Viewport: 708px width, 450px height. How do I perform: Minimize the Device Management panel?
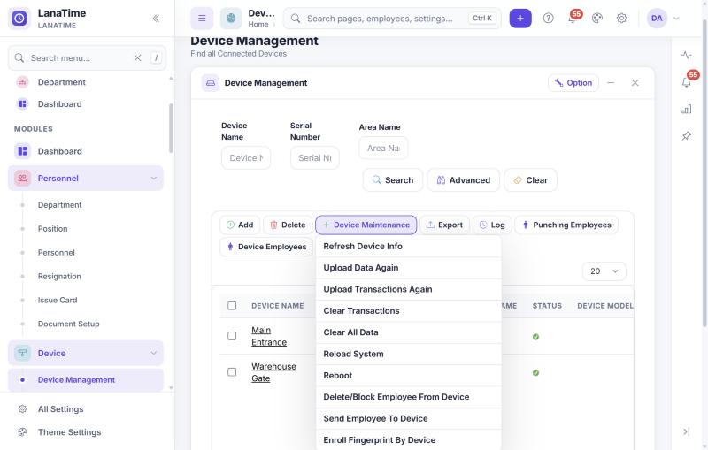[611, 83]
